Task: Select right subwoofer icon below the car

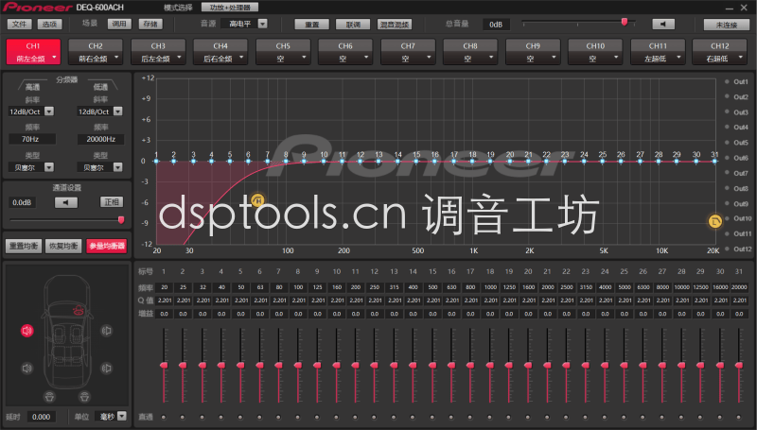Action: (84, 397)
